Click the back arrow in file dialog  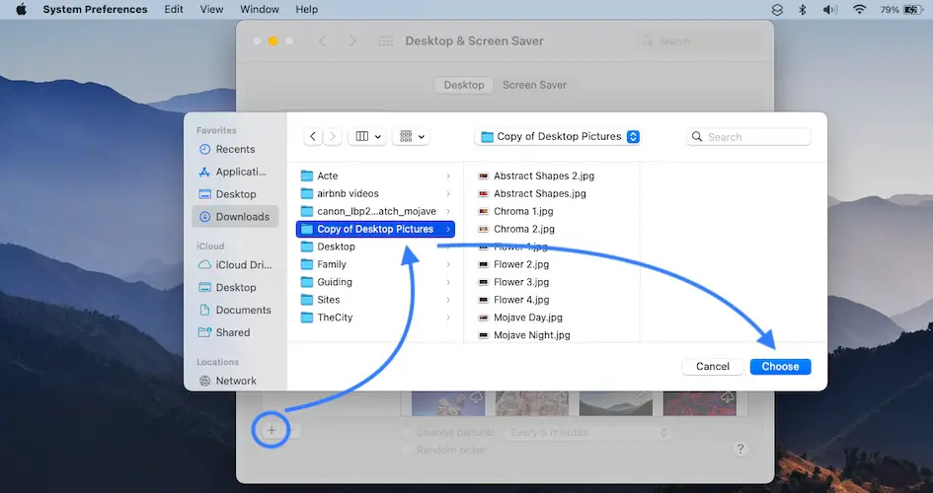[313, 137]
